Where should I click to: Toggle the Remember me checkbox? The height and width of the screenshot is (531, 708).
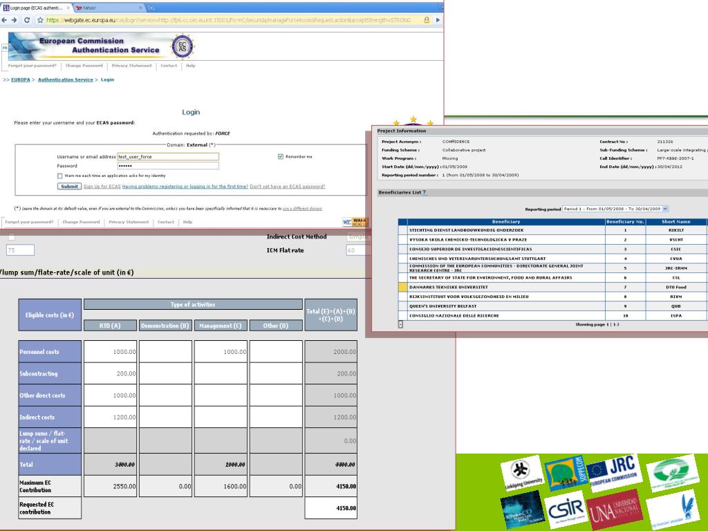(x=281, y=157)
